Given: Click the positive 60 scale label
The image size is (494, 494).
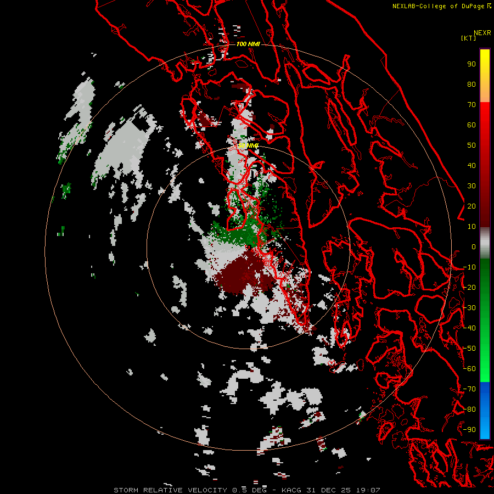Looking at the screenshot, I should (471, 125).
